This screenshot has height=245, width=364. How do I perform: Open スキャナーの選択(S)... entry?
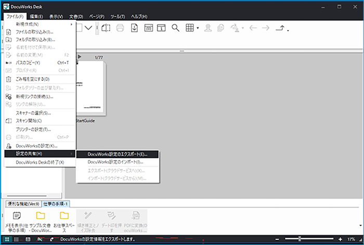point(40,113)
